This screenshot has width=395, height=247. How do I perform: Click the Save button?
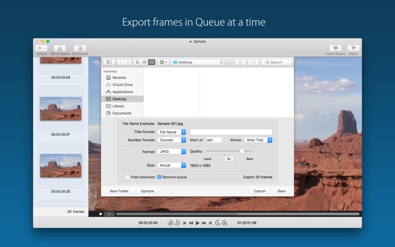pyautogui.click(x=281, y=191)
